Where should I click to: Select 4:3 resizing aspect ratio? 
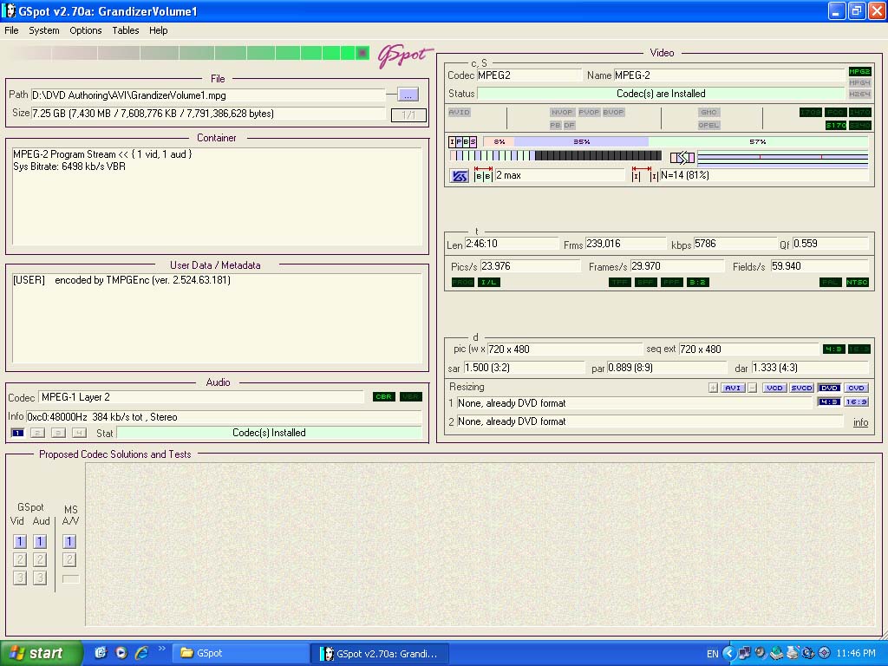click(x=829, y=402)
